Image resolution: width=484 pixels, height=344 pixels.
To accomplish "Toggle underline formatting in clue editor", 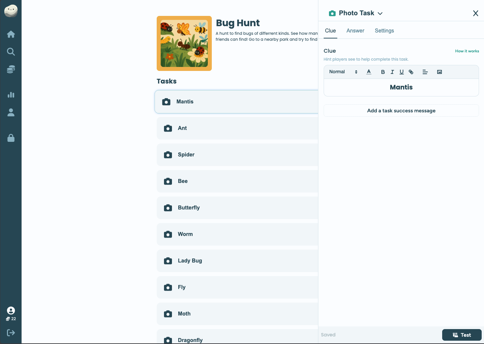I will (401, 72).
